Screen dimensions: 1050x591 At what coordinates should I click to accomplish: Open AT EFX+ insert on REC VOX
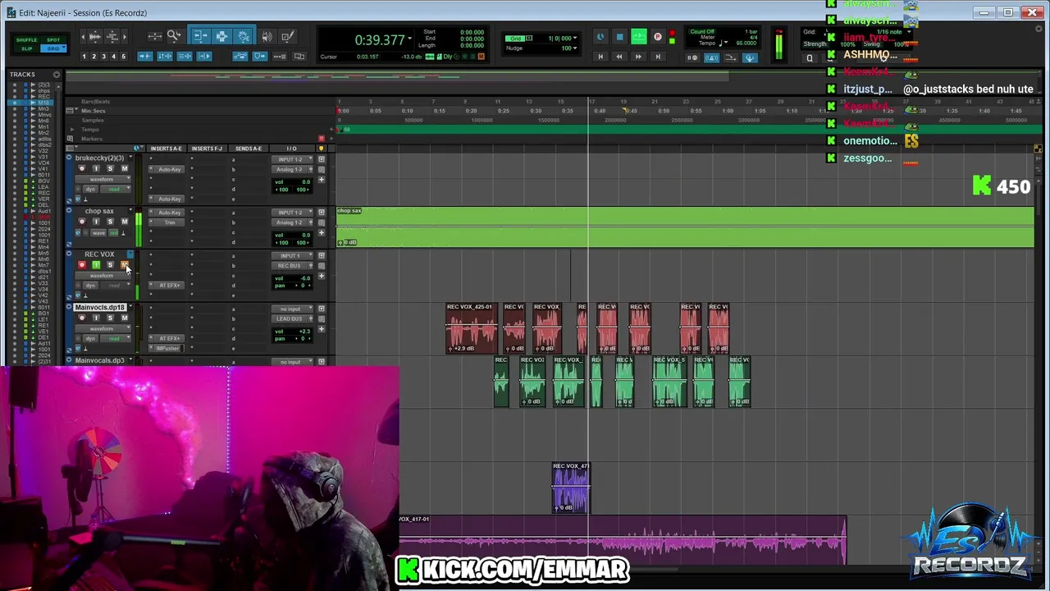(x=170, y=286)
